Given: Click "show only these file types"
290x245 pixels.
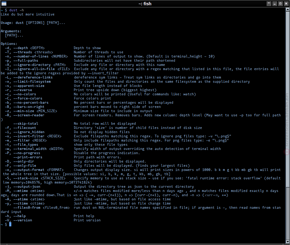Looking at the screenshot, I should (101, 145).
